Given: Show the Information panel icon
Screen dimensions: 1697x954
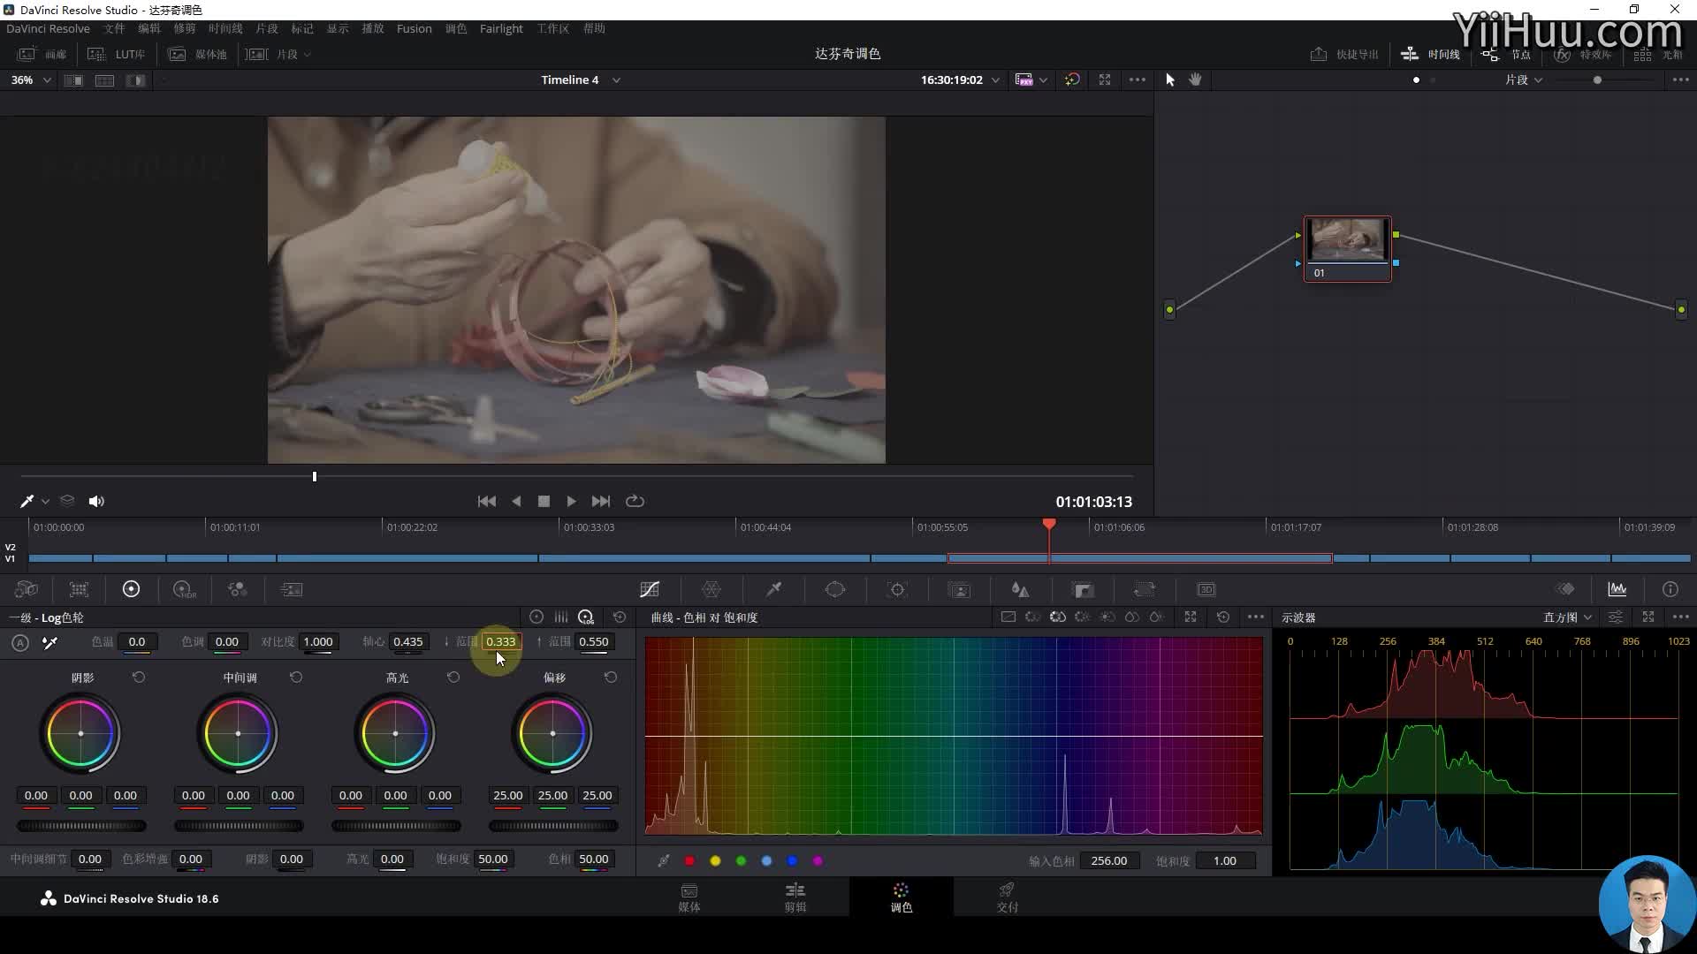Looking at the screenshot, I should [1670, 589].
